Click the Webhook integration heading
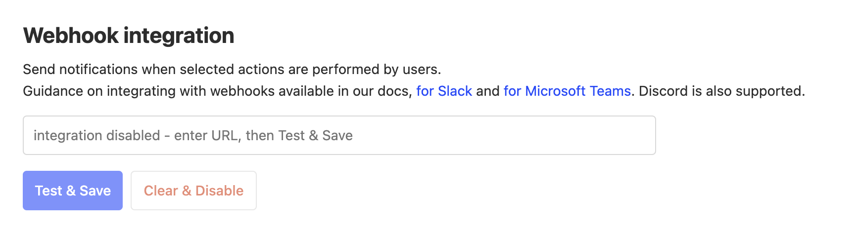 coord(129,36)
